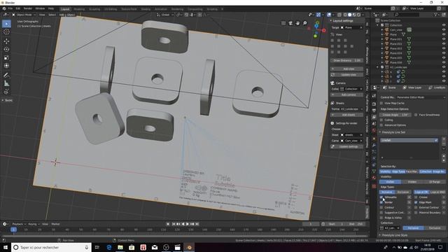Screen dimensions: 448x252
Task: Open the Sheet dropdown under Settings for render
Action: pos(351,135)
